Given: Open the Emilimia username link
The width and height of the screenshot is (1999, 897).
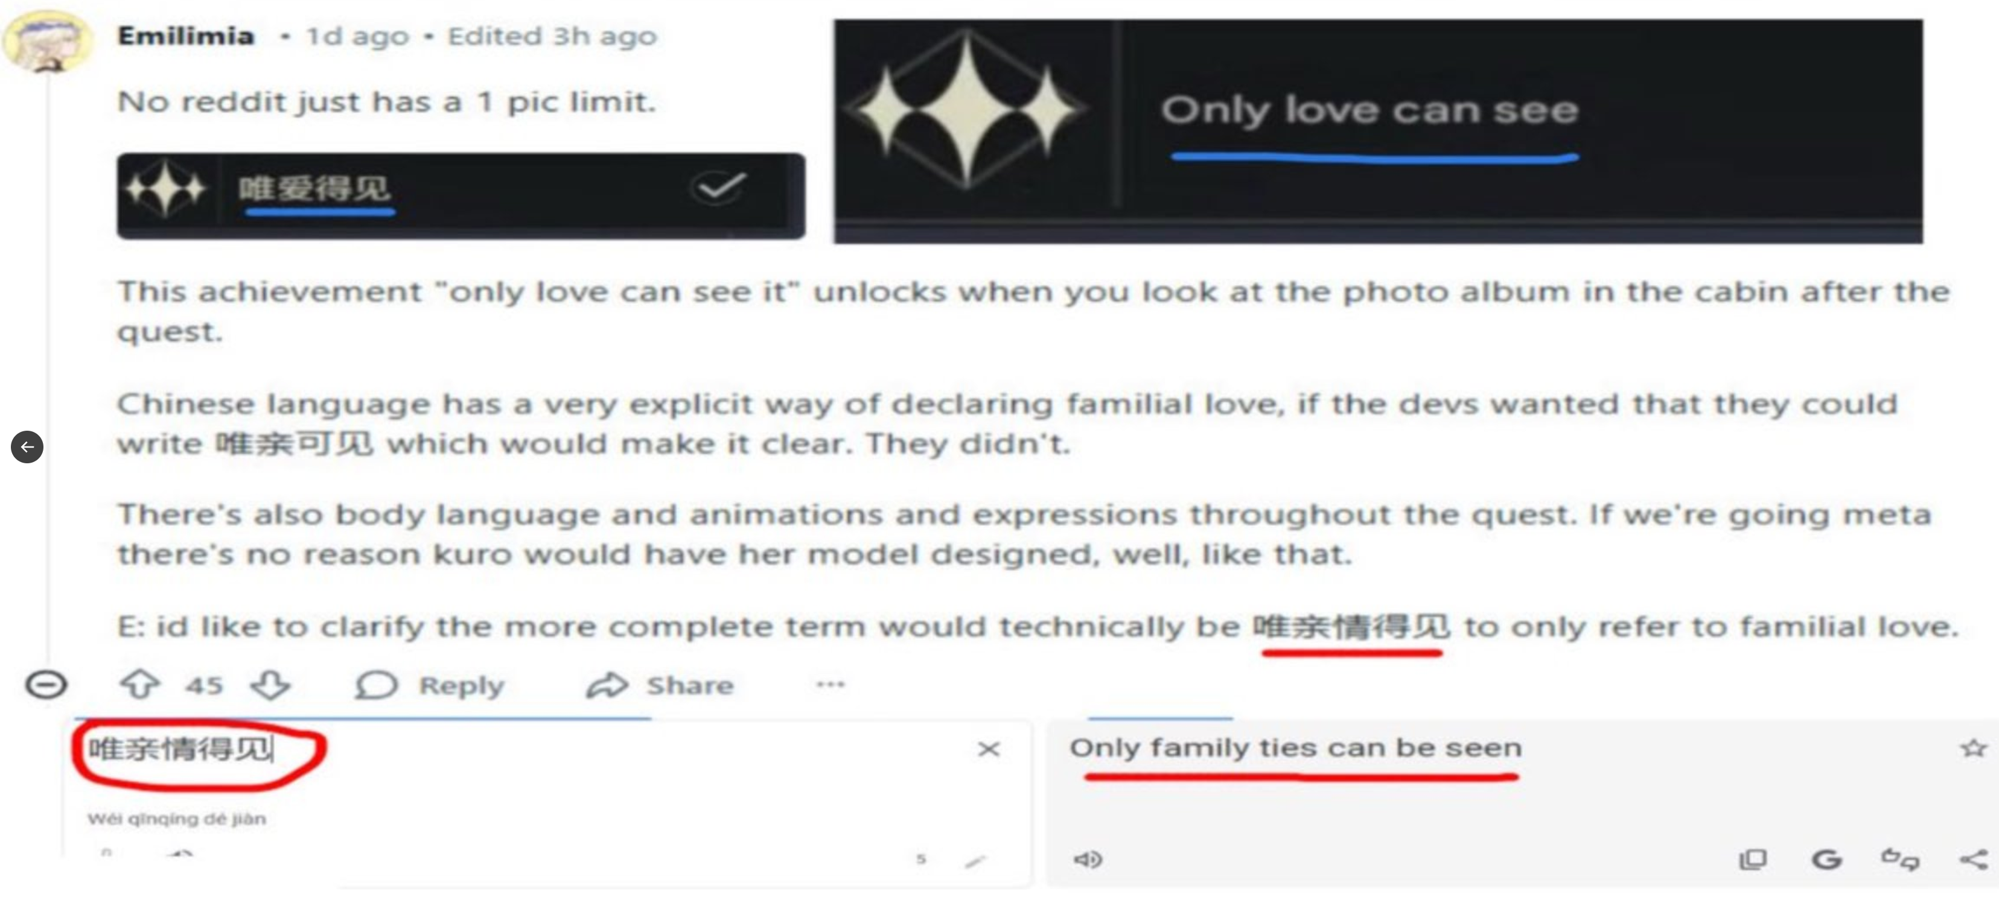Looking at the screenshot, I should tap(187, 36).
